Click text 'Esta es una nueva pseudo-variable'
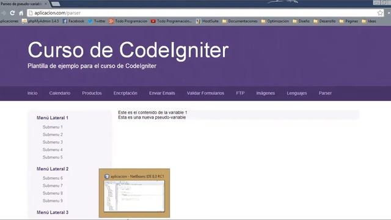 click(x=152, y=117)
